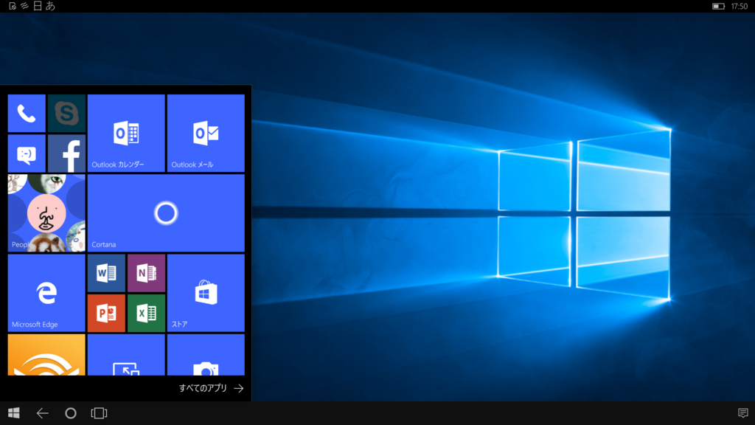The width and height of the screenshot is (755, 425).
Task: Open Outlook メール tile
Action: pyautogui.click(x=206, y=133)
